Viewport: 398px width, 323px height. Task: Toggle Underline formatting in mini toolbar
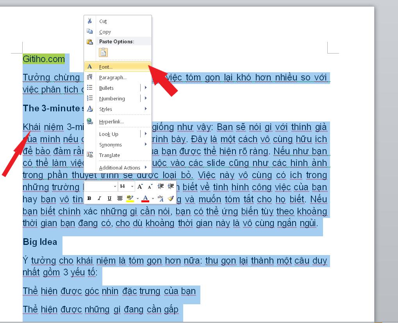pyautogui.click(x=110, y=198)
